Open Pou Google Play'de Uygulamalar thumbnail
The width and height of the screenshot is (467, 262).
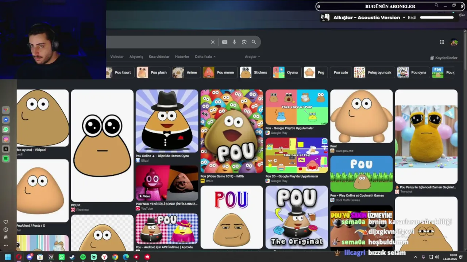click(x=297, y=107)
